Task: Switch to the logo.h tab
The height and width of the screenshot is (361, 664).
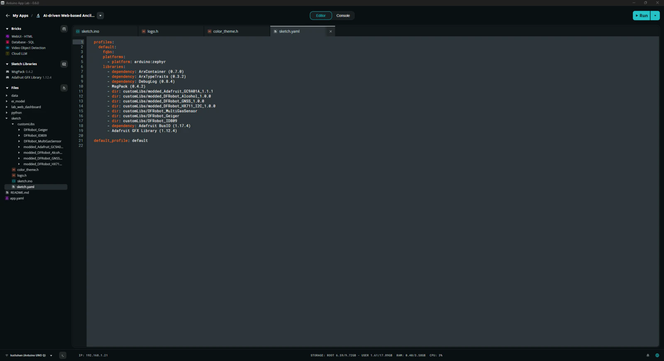Action: pyautogui.click(x=171, y=32)
